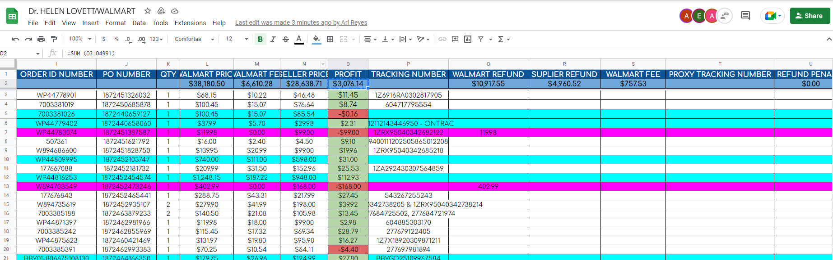This screenshot has width=833, height=260.
Task: Click the Merge cells icon
Action: click(x=344, y=39)
